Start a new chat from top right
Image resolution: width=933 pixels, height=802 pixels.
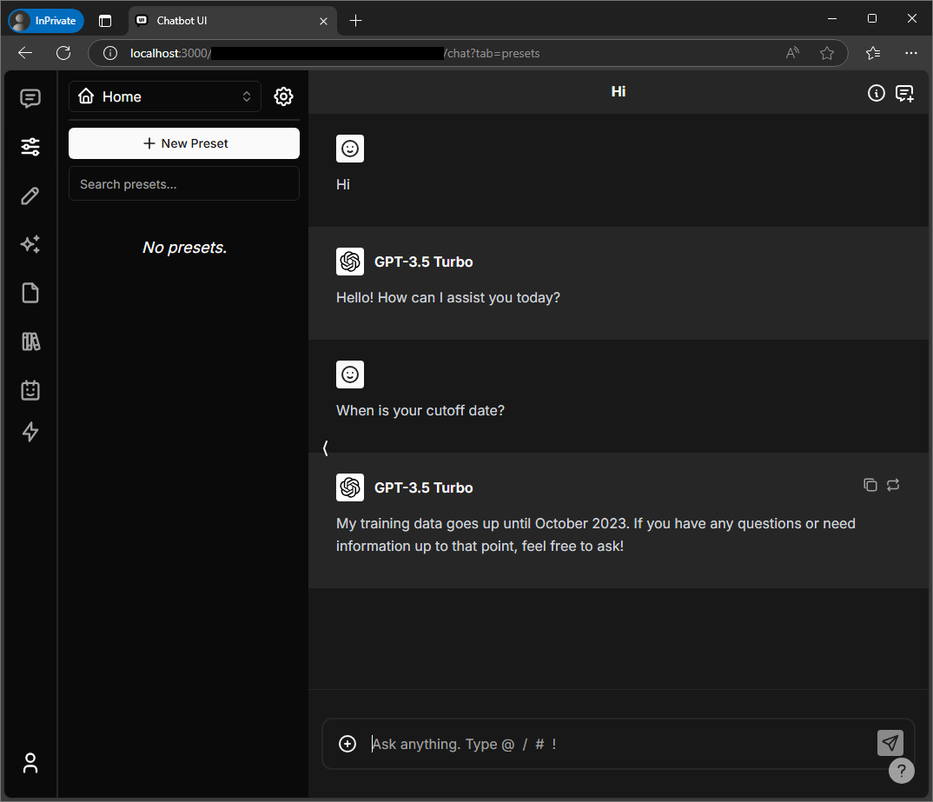click(x=905, y=93)
